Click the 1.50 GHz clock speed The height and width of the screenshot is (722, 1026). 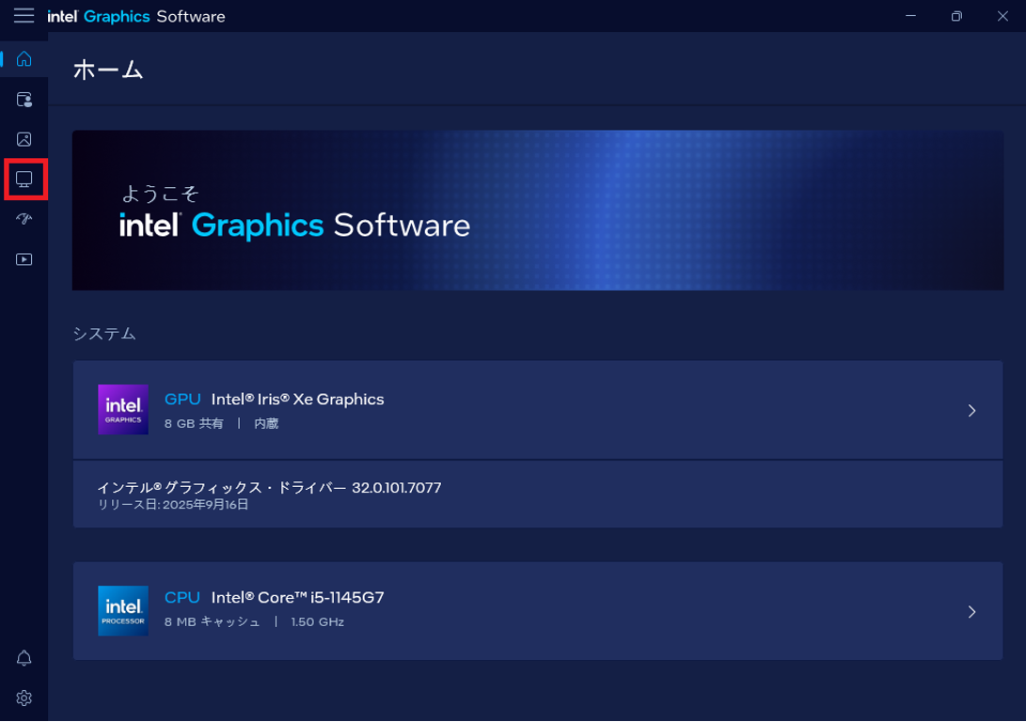tap(317, 622)
